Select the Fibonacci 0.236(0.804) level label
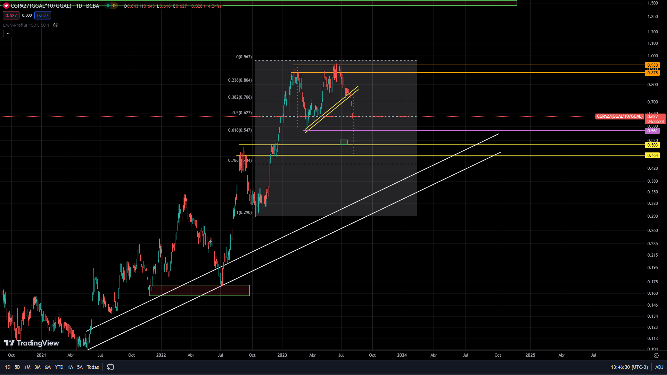The height and width of the screenshot is (375, 667). coord(240,80)
